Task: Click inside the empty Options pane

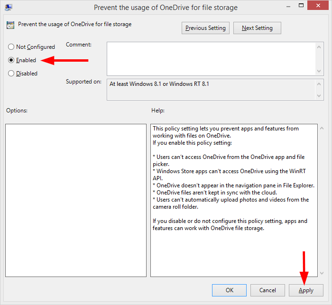Action: pos(76,200)
